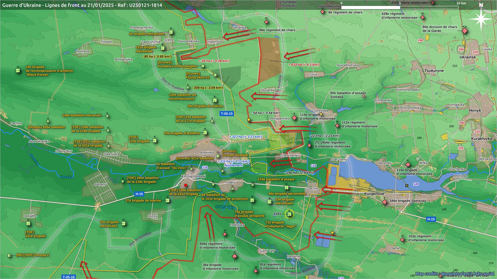Click the Ukrainsk town label
The height and width of the screenshot is (279, 497).
[x=468, y=57]
